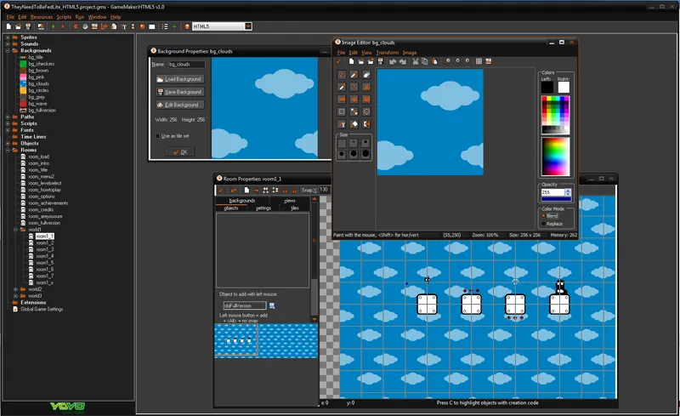This screenshot has height=416, width=680.
Task: Click the Opacity value spinner arrows
Action: pos(568,192)
